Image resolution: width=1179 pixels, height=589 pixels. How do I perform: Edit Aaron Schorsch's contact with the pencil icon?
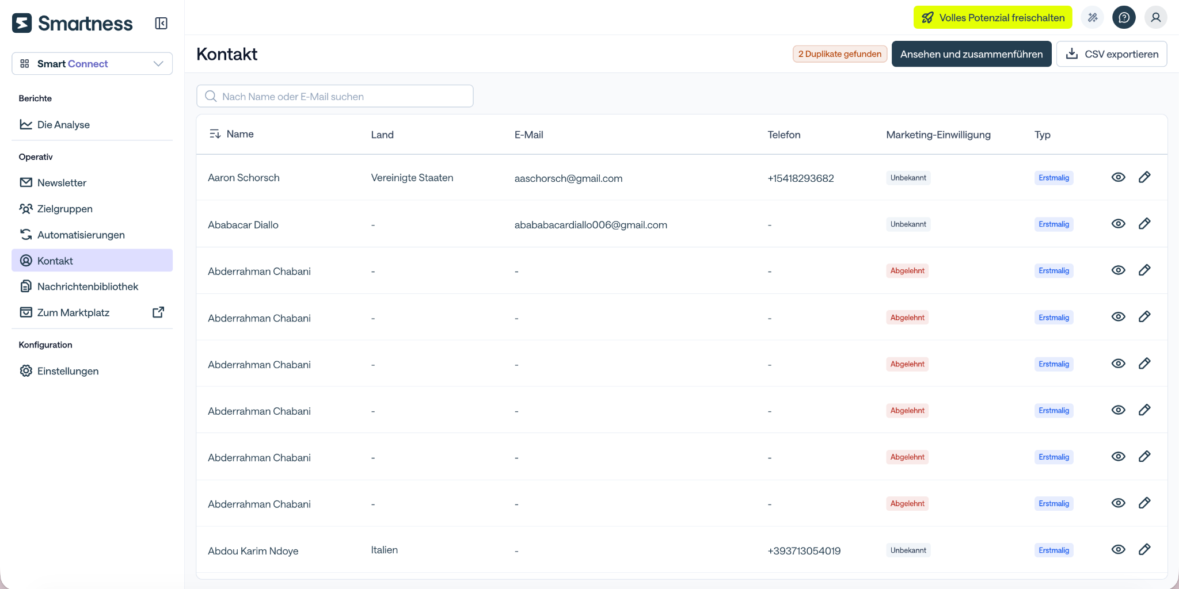point(1144,177)
